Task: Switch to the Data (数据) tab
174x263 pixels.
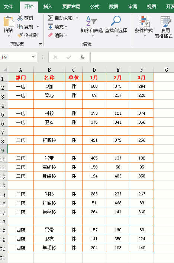Action: coord(114,7)
